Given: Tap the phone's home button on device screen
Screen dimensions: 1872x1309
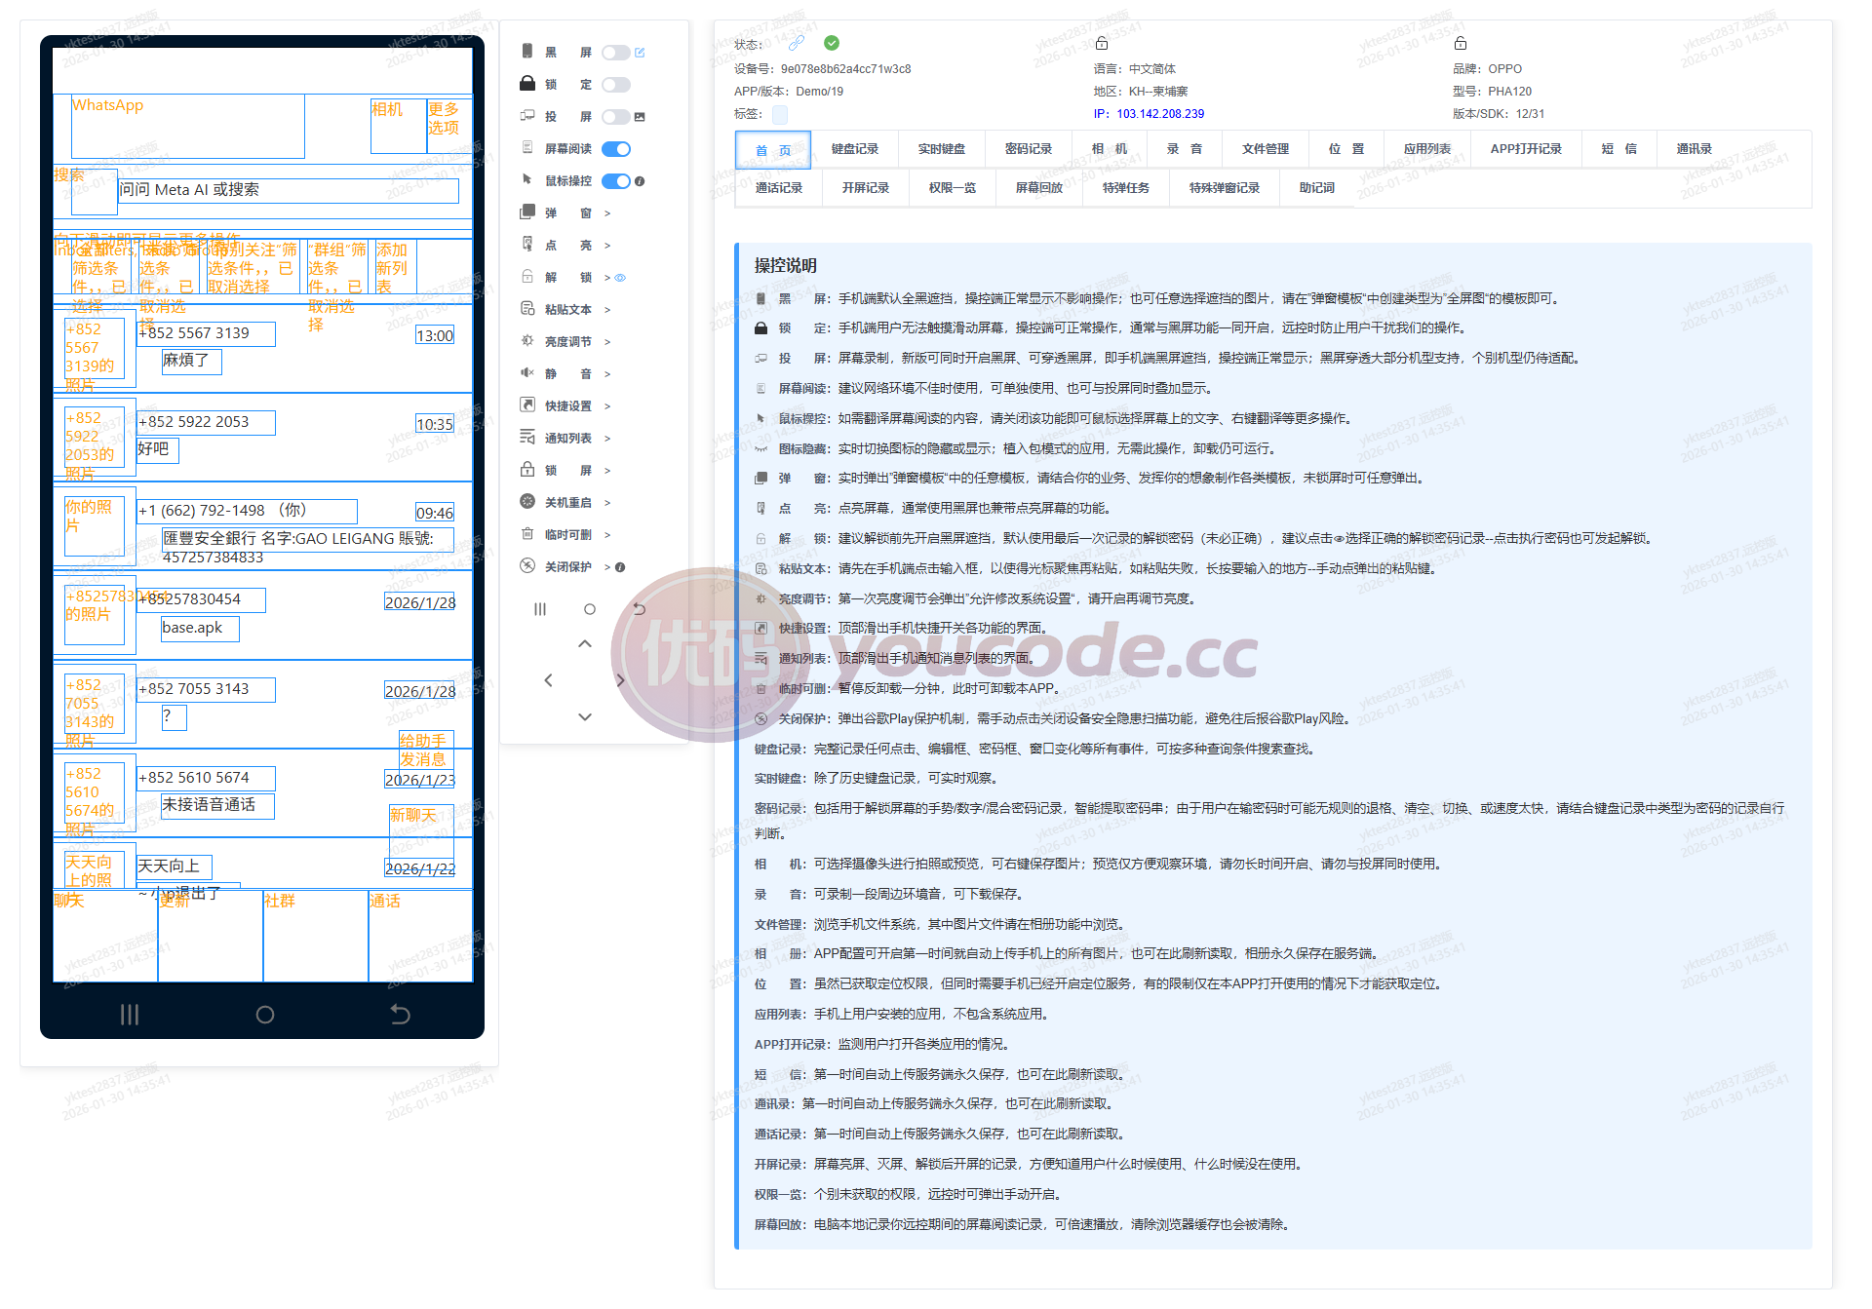Looking at the screenshot, I should (264, 1015).
